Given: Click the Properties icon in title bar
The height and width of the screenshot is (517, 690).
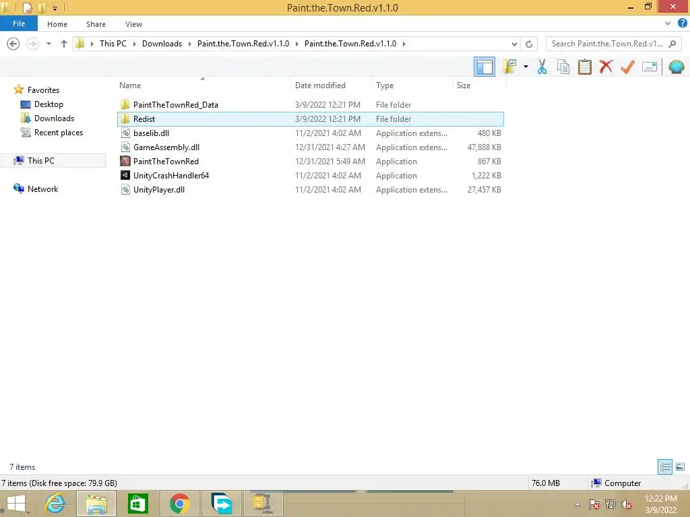Looking at the screenshot, I should pos(27,7).
